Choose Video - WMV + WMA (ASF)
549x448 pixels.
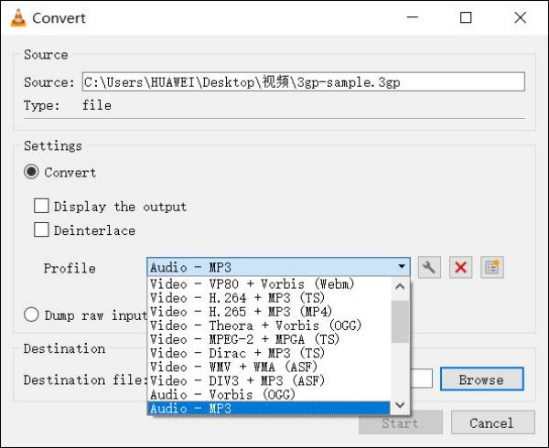click(268, 367)
